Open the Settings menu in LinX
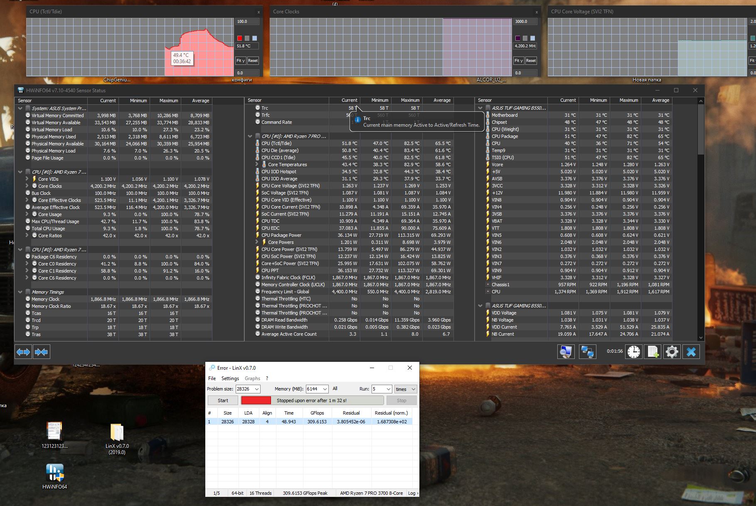The image size is (756, 506). 230,378
